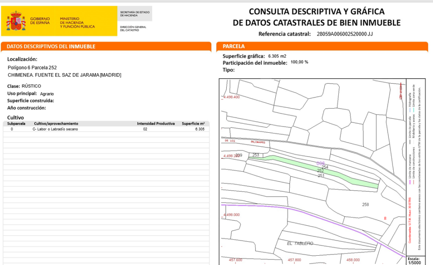Click the Superficie construida label

tap(30, 101)
